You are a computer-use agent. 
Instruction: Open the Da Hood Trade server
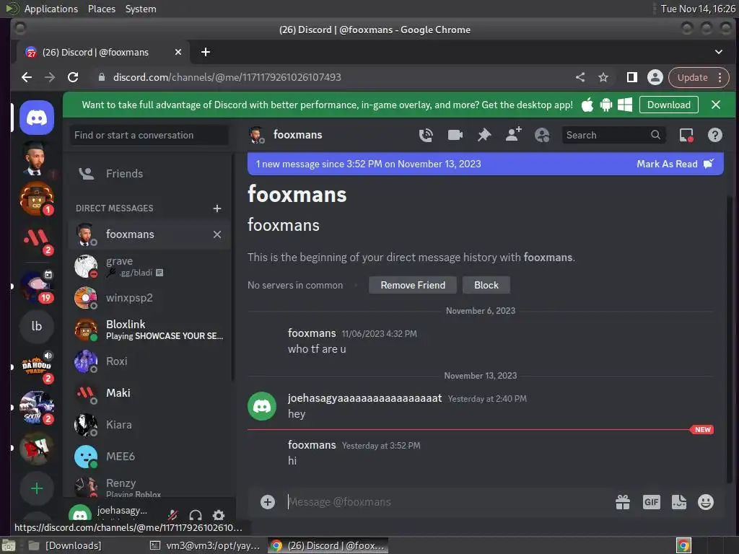pyautogui.click(x=36, y=366)
